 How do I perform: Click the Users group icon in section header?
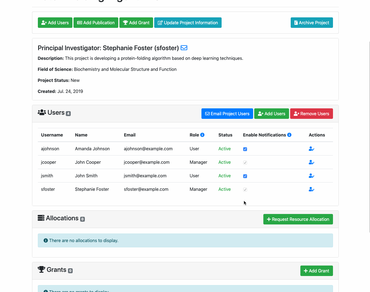pos(42,112)
